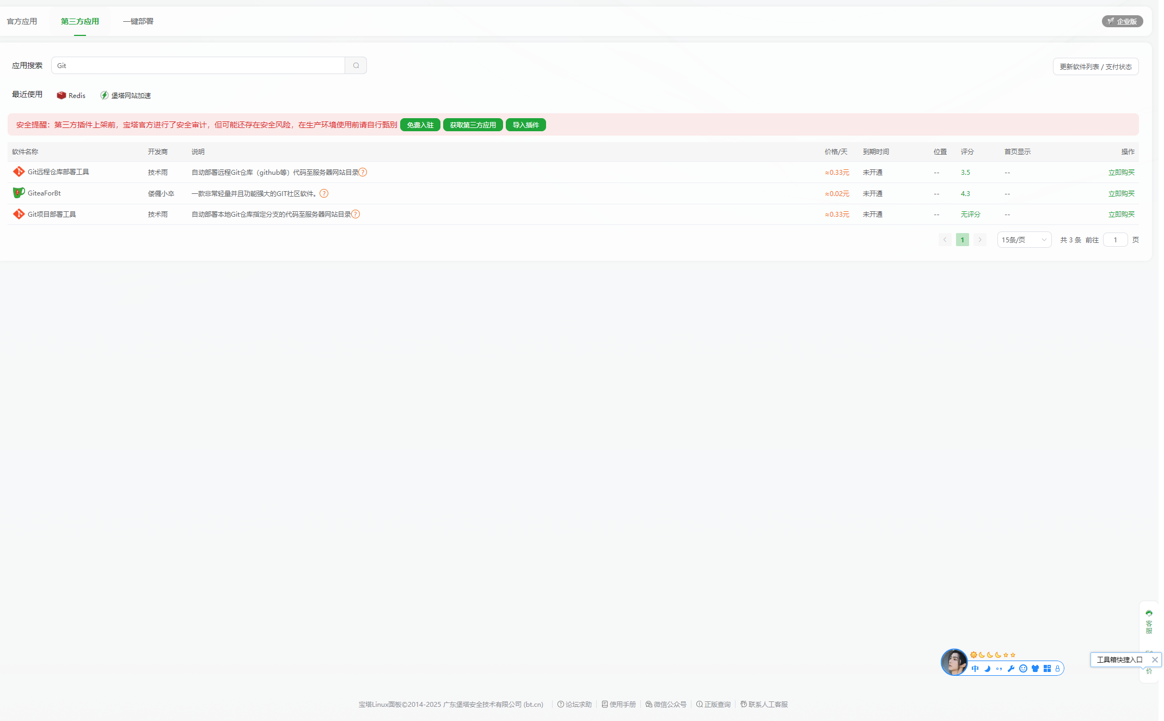Toggle the punctuation mode icon in IME toolbar
This screenshot has width=1164, height=721.
[x=999, y=669]
